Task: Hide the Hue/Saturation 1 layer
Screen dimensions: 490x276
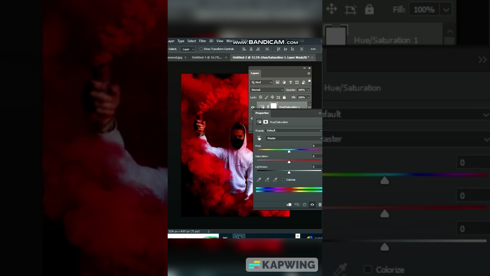Action: 252,107
